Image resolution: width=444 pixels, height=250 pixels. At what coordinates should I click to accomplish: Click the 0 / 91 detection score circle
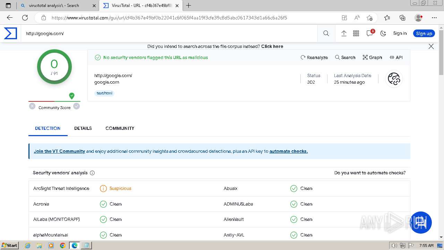tap(54, 67)
